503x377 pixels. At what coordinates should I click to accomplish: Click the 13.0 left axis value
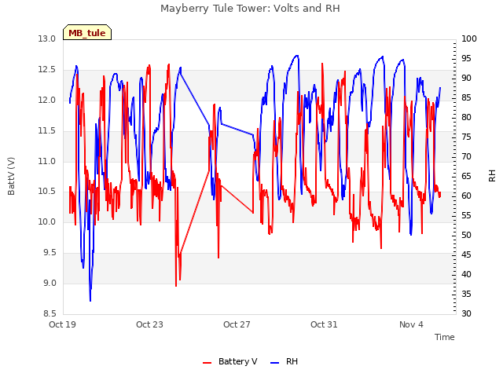click(x=47, y=38)
